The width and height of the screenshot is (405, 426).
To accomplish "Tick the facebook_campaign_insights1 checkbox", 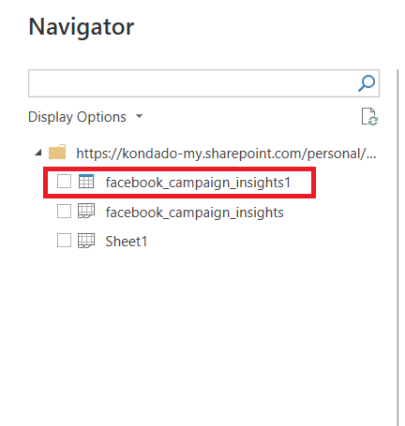I will tap(64, 182).
